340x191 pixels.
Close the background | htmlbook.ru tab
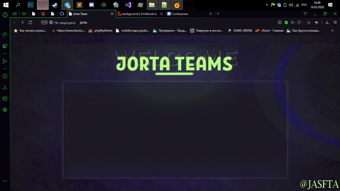pos(161,14)
